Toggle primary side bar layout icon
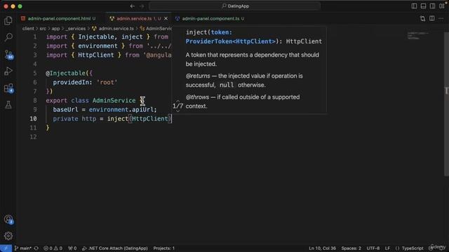The width and height of the screenshot is (449, 252). (x=414, y=6)
